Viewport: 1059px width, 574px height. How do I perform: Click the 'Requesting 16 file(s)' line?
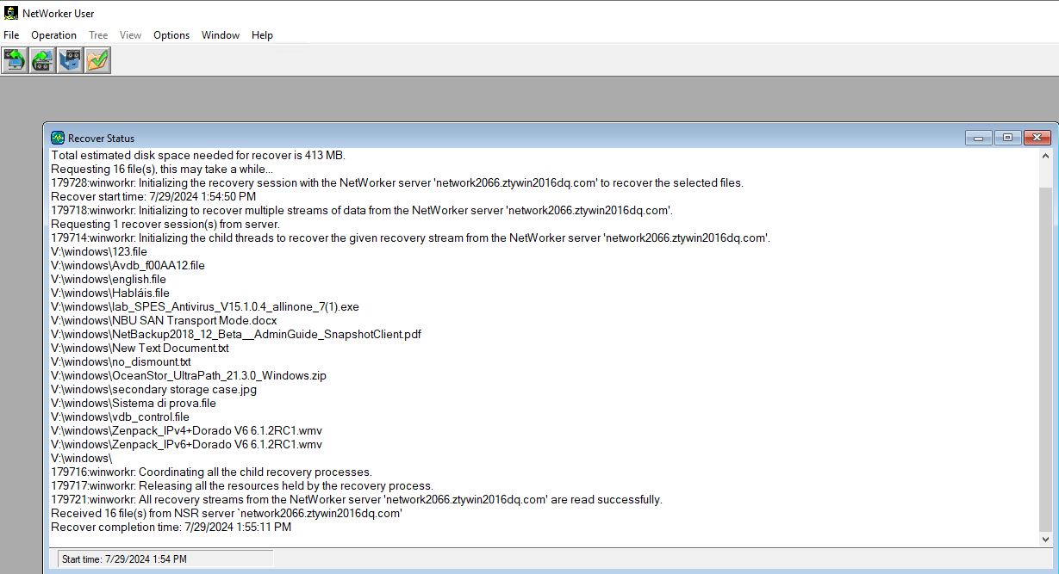click(x=162, y=170)
